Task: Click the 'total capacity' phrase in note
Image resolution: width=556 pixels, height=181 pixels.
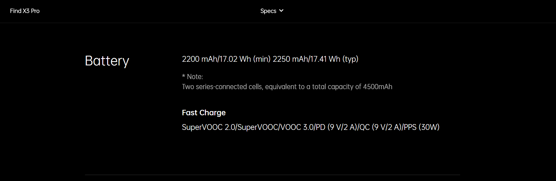Action: pyautogui.click(x=333, y=87)
